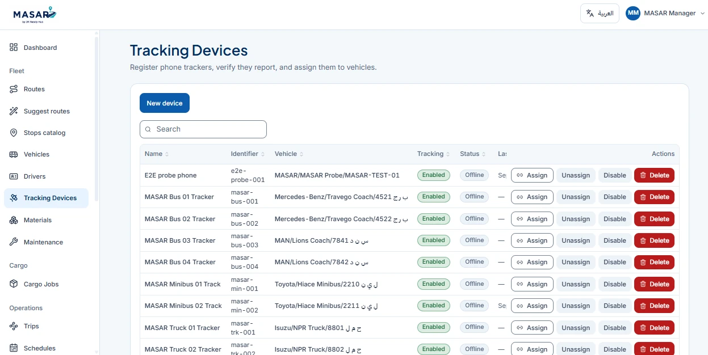Click trash icon for MASAR Bus 04 Tracker

[643, 262]
